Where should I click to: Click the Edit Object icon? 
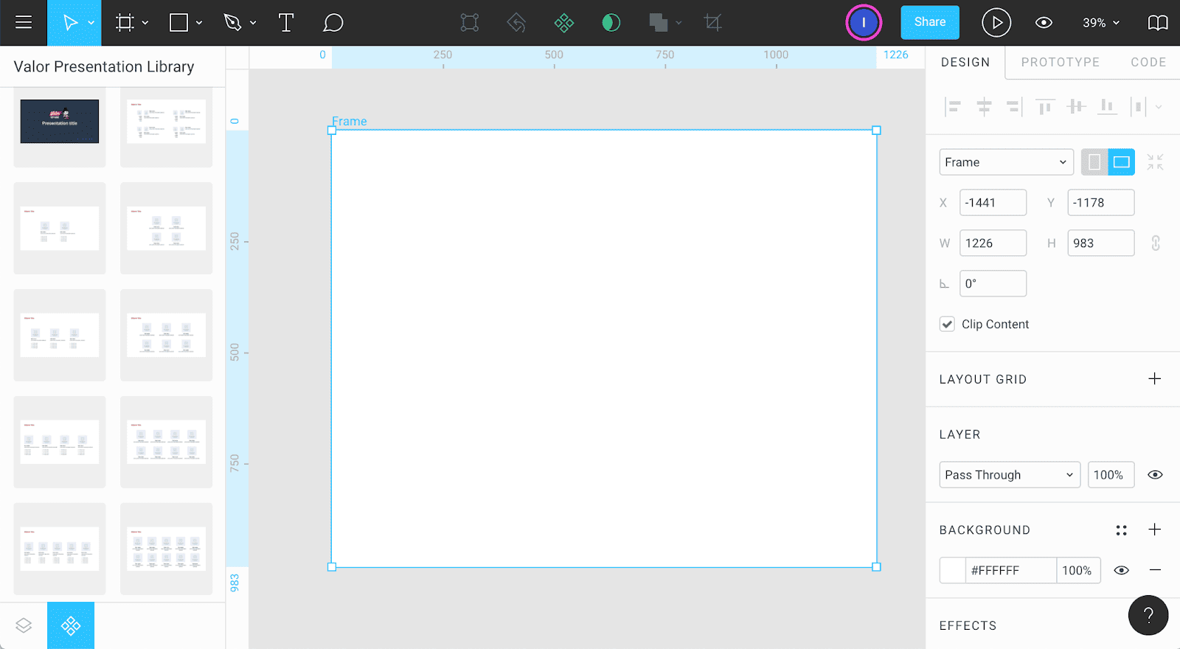[470, 23]
